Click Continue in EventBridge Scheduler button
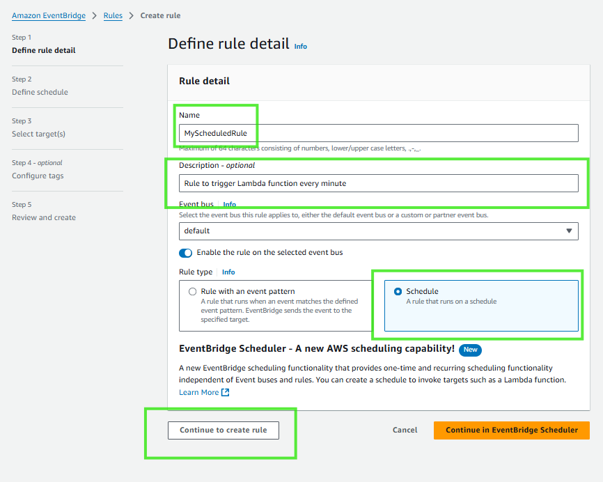Viewport: 603px width, 482px height. (511, 430)
